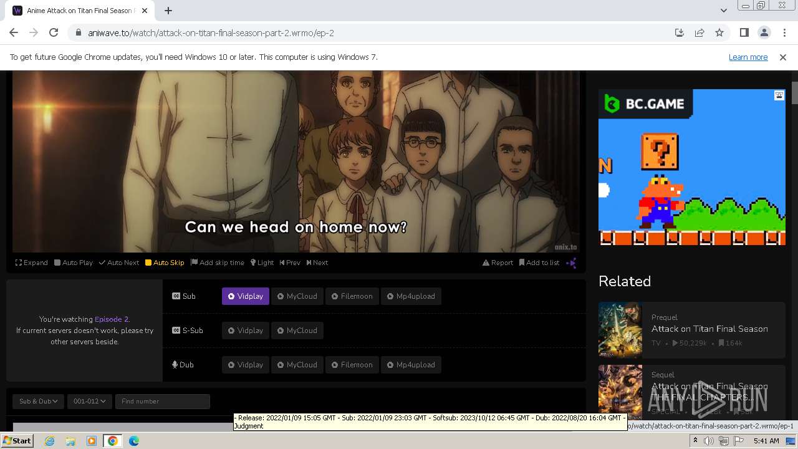This screenshot has width=798, height=449.
Task: Open network icon in tray
Action: pyautogui.click(x=723, y=441)
